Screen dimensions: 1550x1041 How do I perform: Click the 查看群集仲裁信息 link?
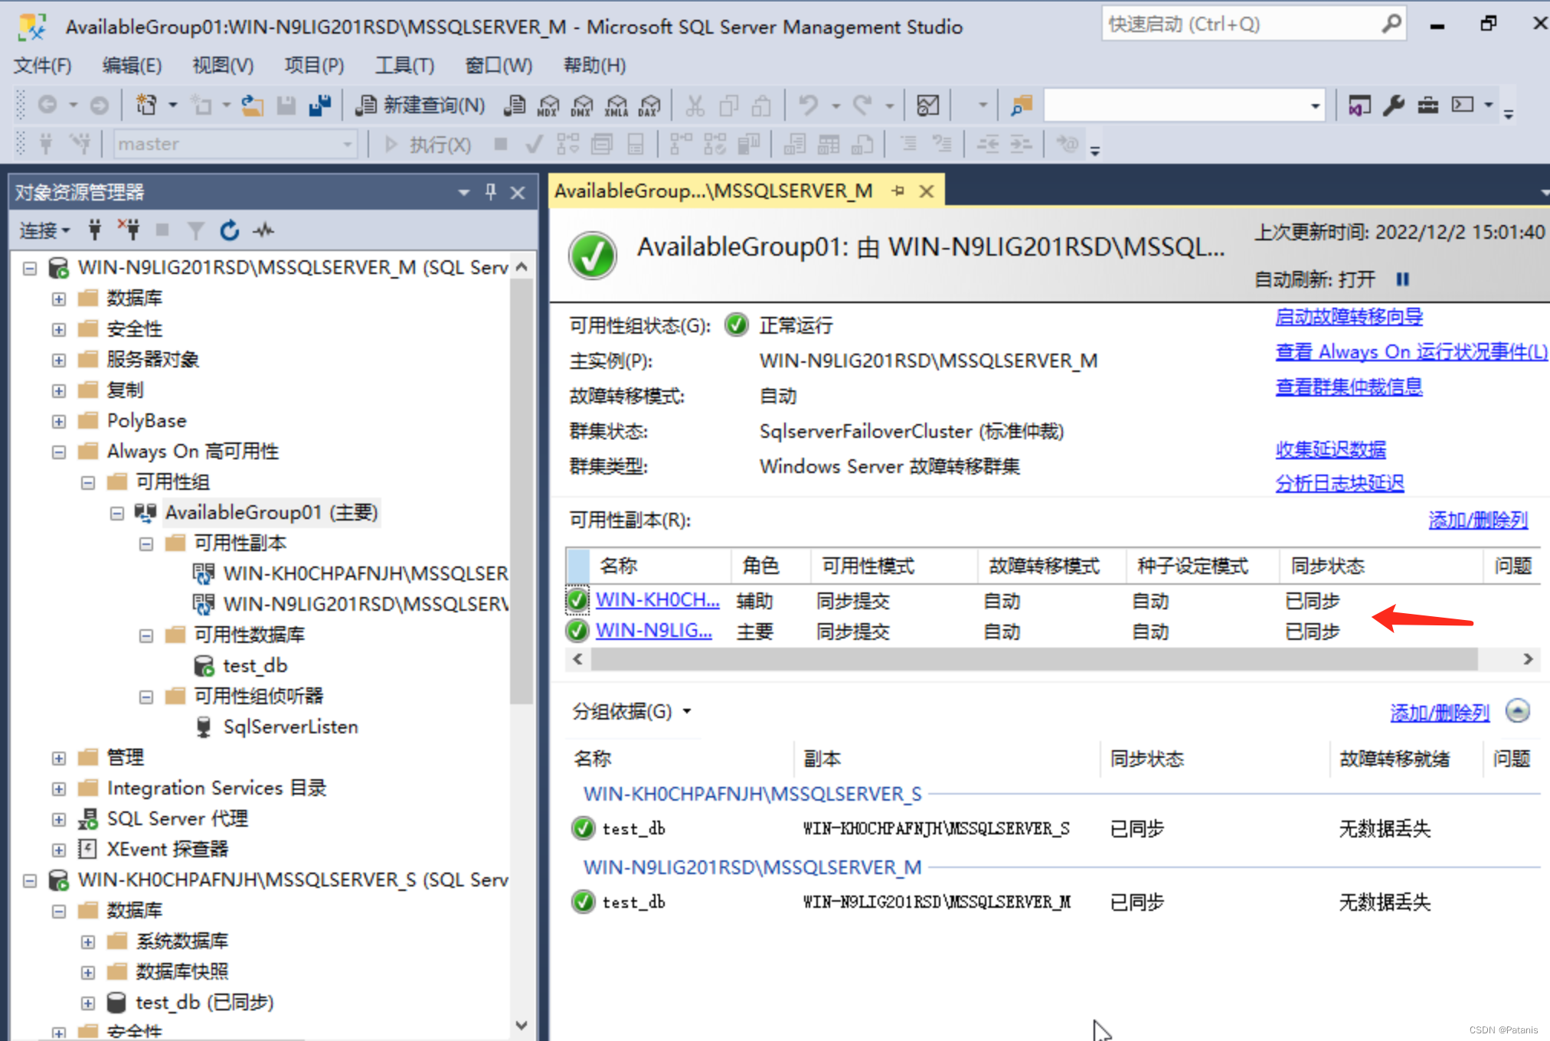click(1349, 387)
